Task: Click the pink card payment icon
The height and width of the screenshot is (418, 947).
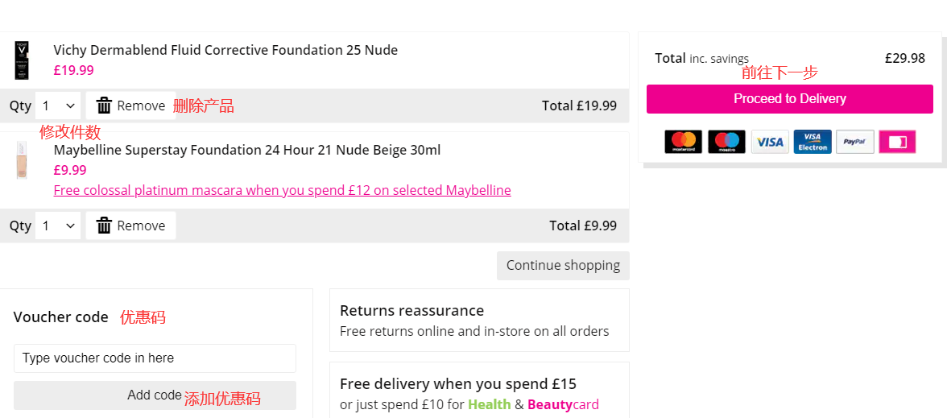Action: coord(897,142)
